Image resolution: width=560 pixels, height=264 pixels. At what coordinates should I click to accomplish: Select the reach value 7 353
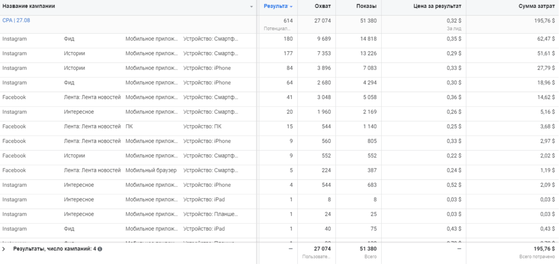point(324,53)
